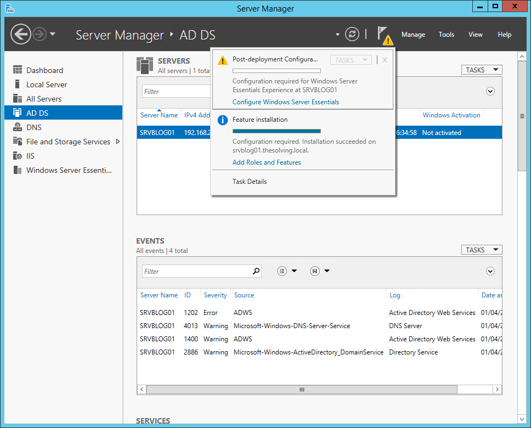Click the Servers filter input field
Image resolution: width=531 pixels, height=428 pixels.
point(176,91)
